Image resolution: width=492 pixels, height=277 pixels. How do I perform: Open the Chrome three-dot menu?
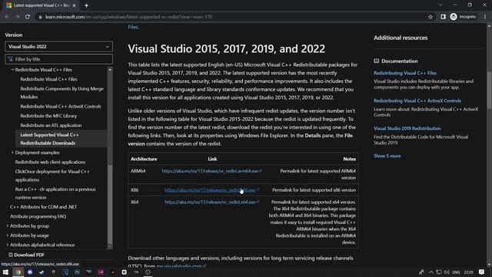tap(485, 17)
